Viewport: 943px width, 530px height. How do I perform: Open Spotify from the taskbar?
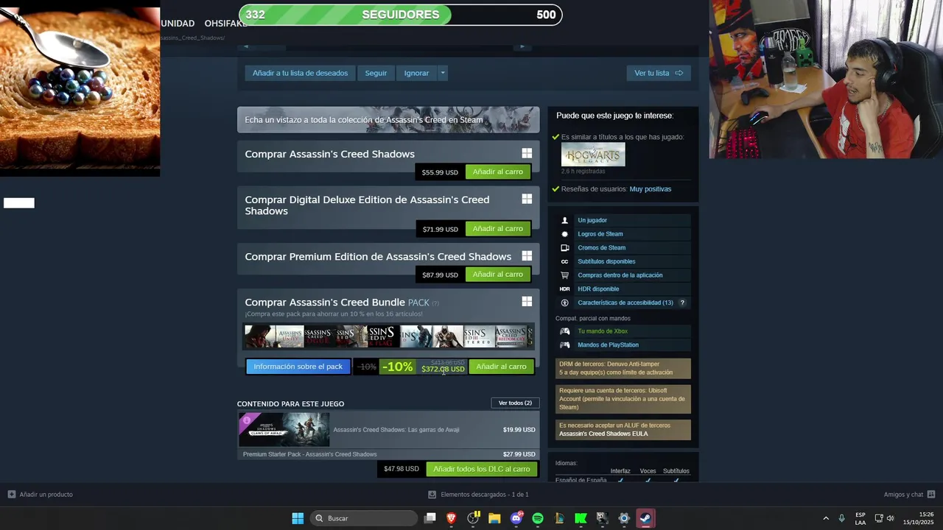click(538, 518)
